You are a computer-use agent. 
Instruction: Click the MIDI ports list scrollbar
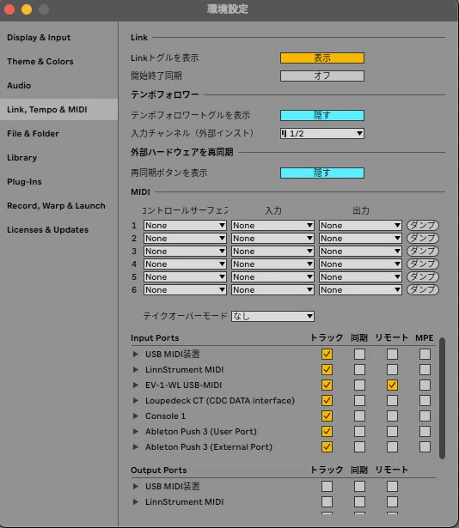click(442, 398)
